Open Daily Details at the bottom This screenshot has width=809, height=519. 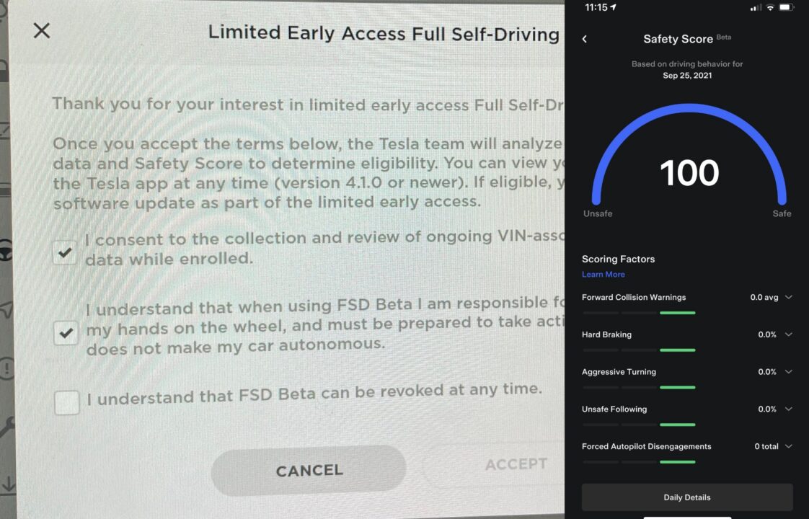click(687, 497)
